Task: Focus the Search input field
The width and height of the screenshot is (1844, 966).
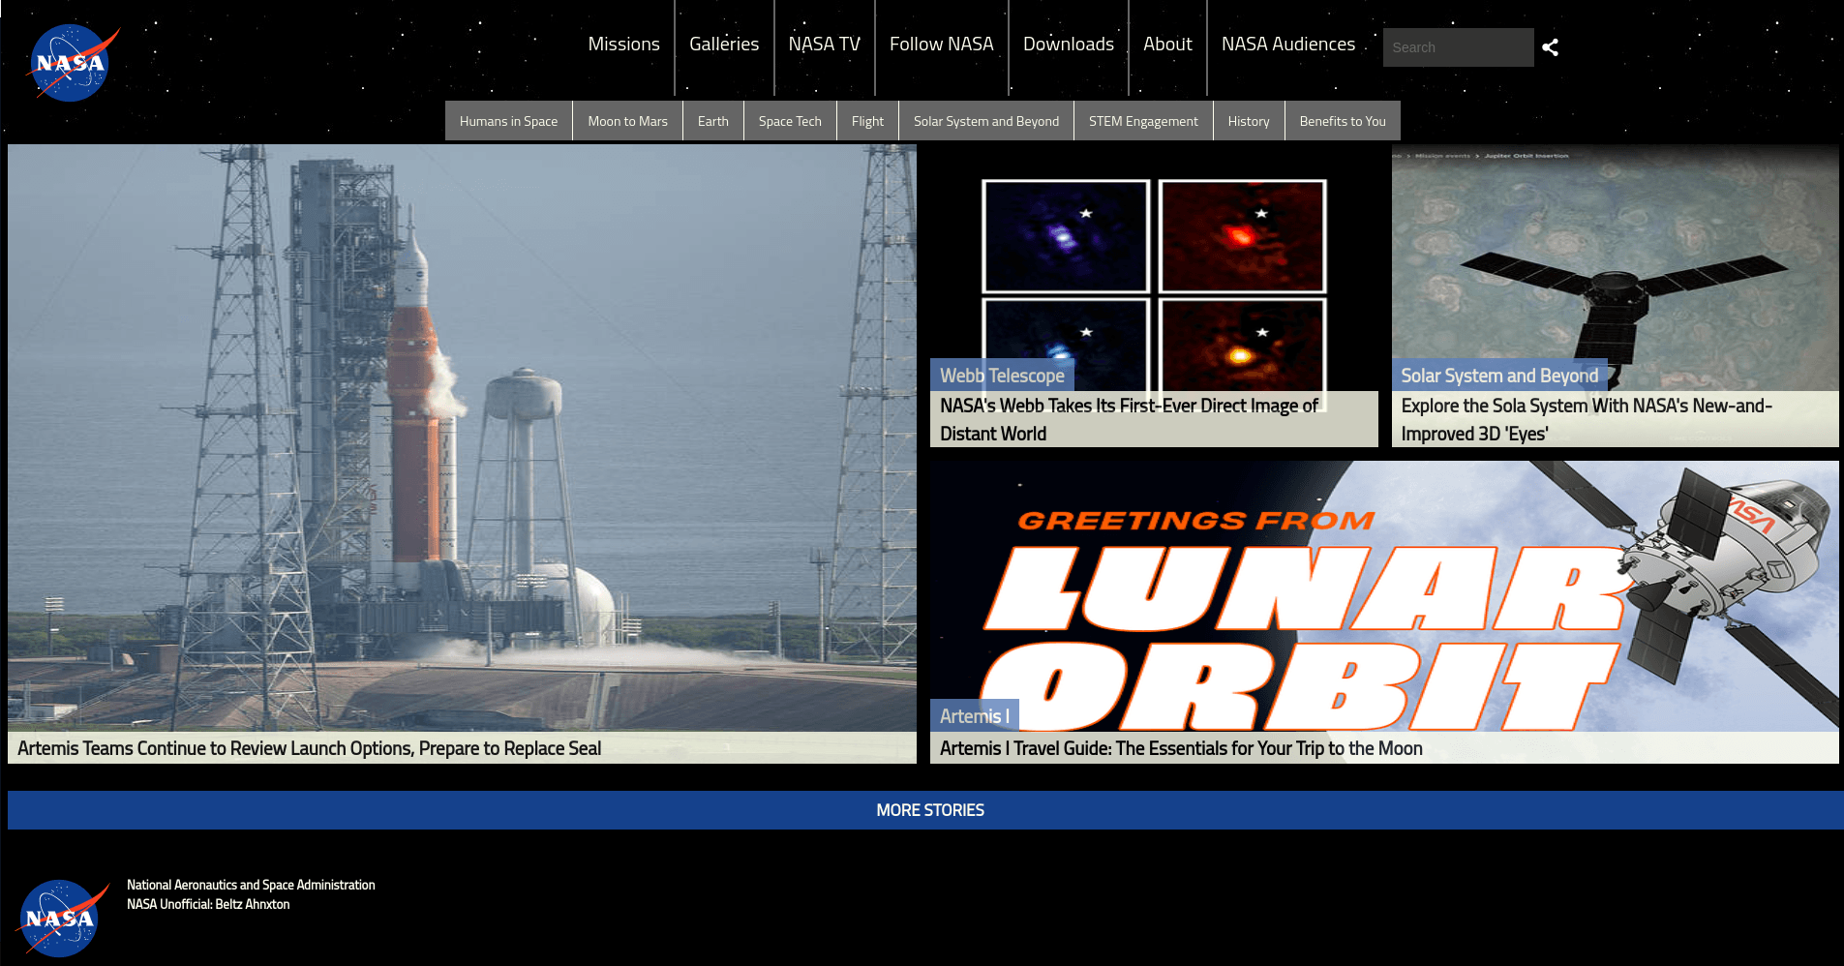Action: coord(1458,47)
